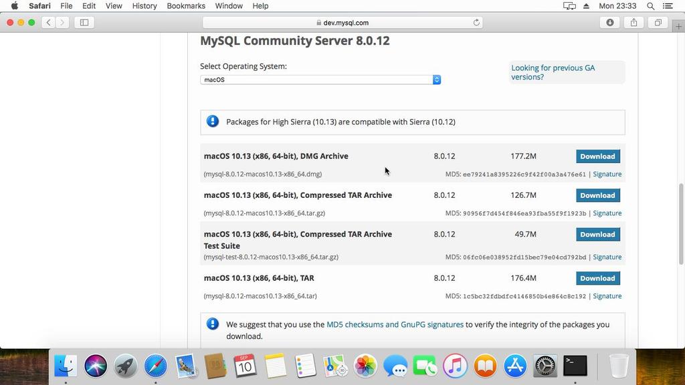Download the 176.4M TAR package

[597, 278]
